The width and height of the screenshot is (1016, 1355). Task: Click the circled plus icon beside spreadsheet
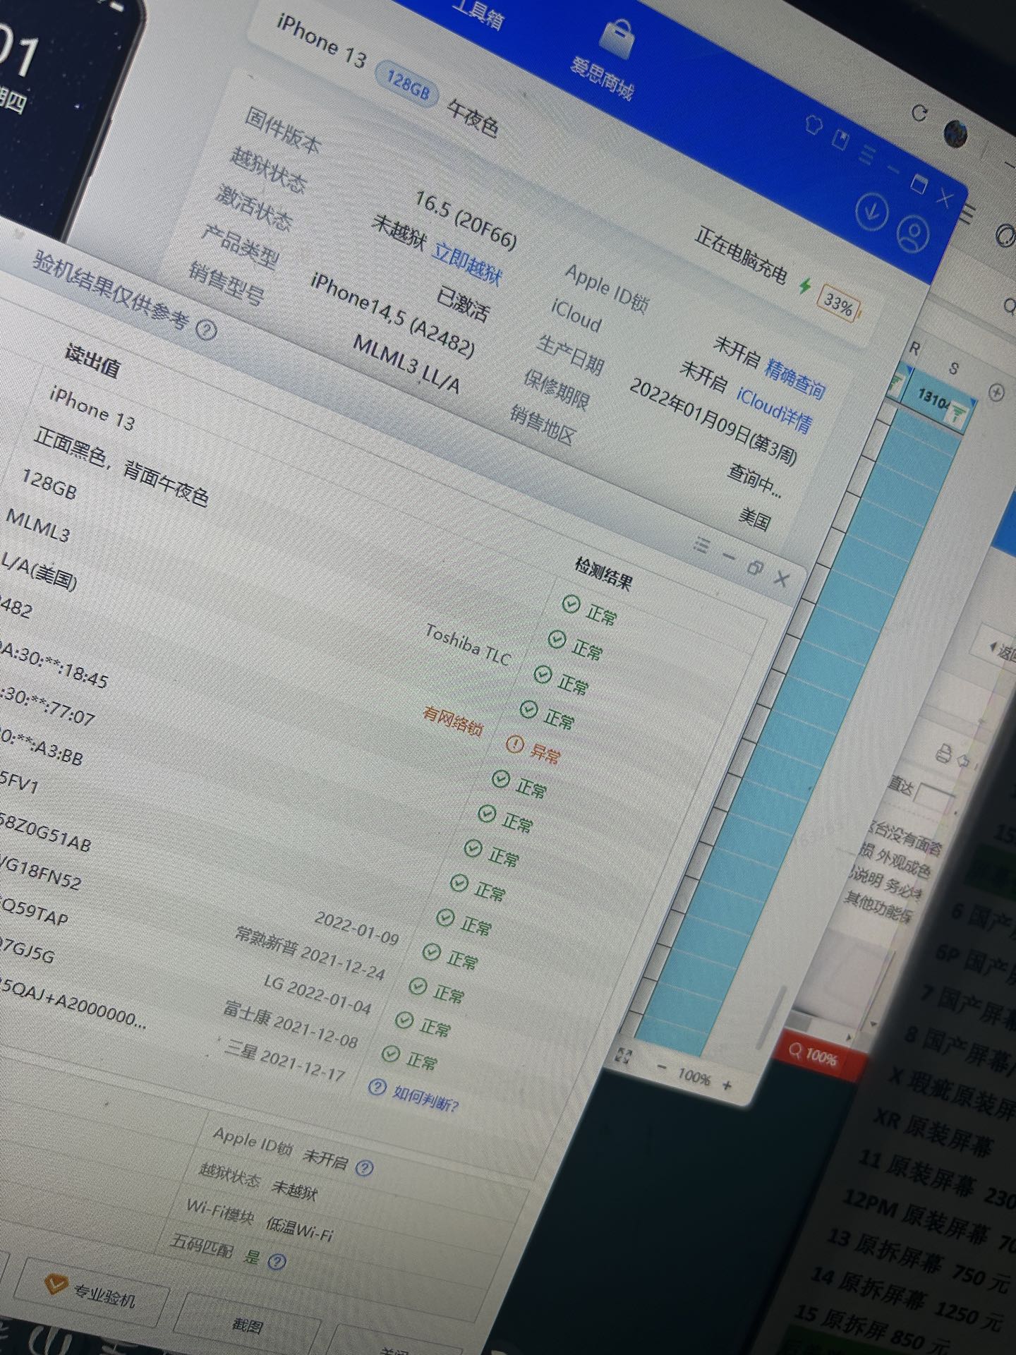996,392
